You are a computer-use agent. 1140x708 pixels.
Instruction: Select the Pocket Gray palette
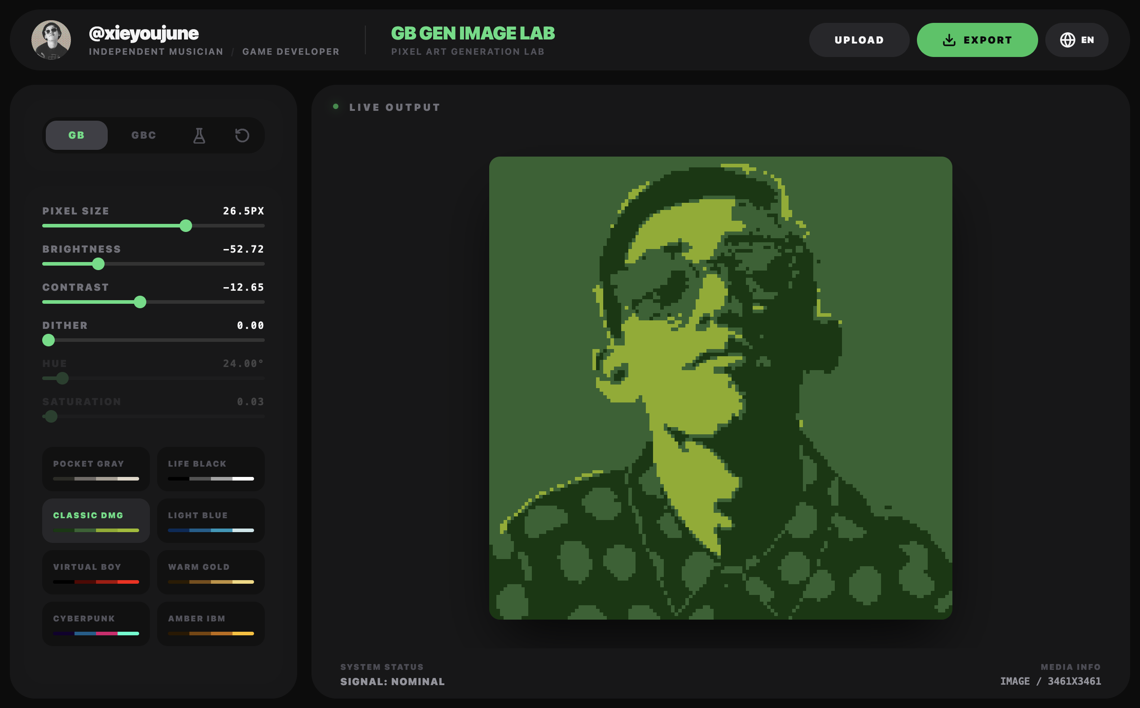pos(96,469)
